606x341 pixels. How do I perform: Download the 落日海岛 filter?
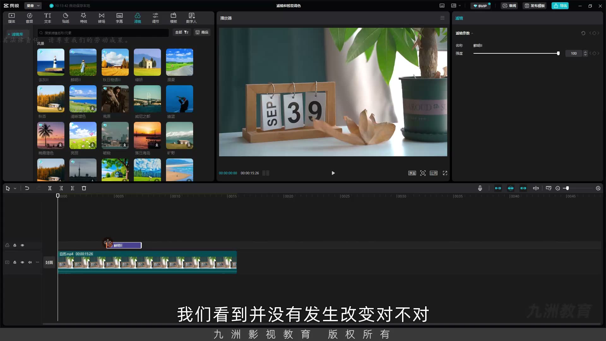pos(157,145)
